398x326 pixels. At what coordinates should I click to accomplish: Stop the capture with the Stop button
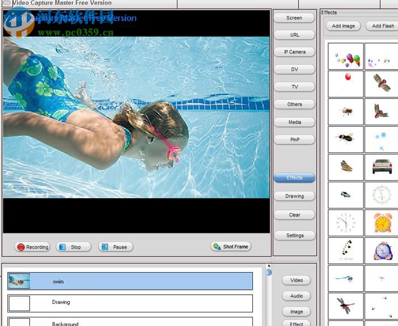click(x=73, y=247)
